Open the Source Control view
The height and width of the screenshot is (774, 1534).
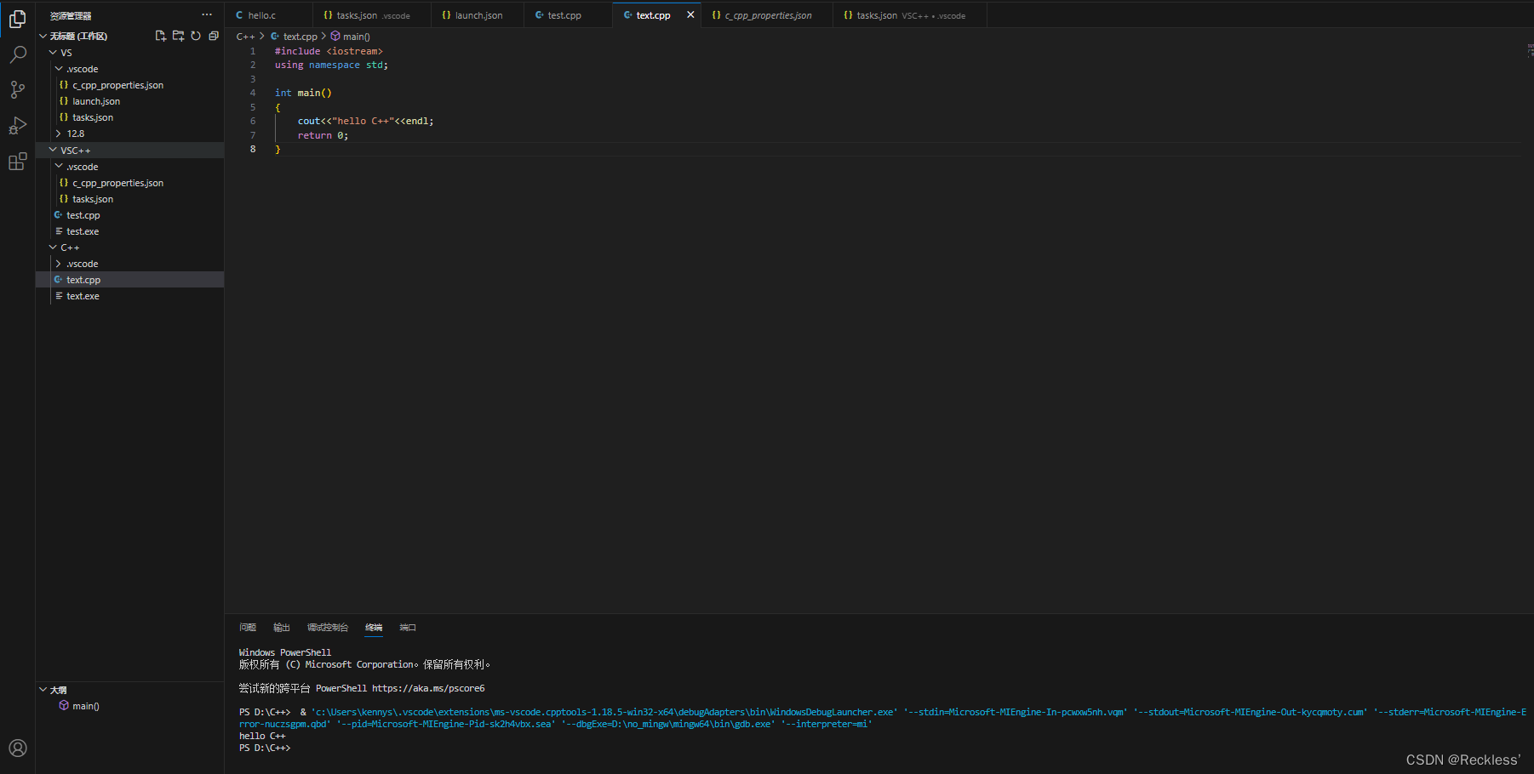[x=18, y=89]
